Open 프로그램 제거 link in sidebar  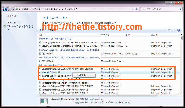14,22
